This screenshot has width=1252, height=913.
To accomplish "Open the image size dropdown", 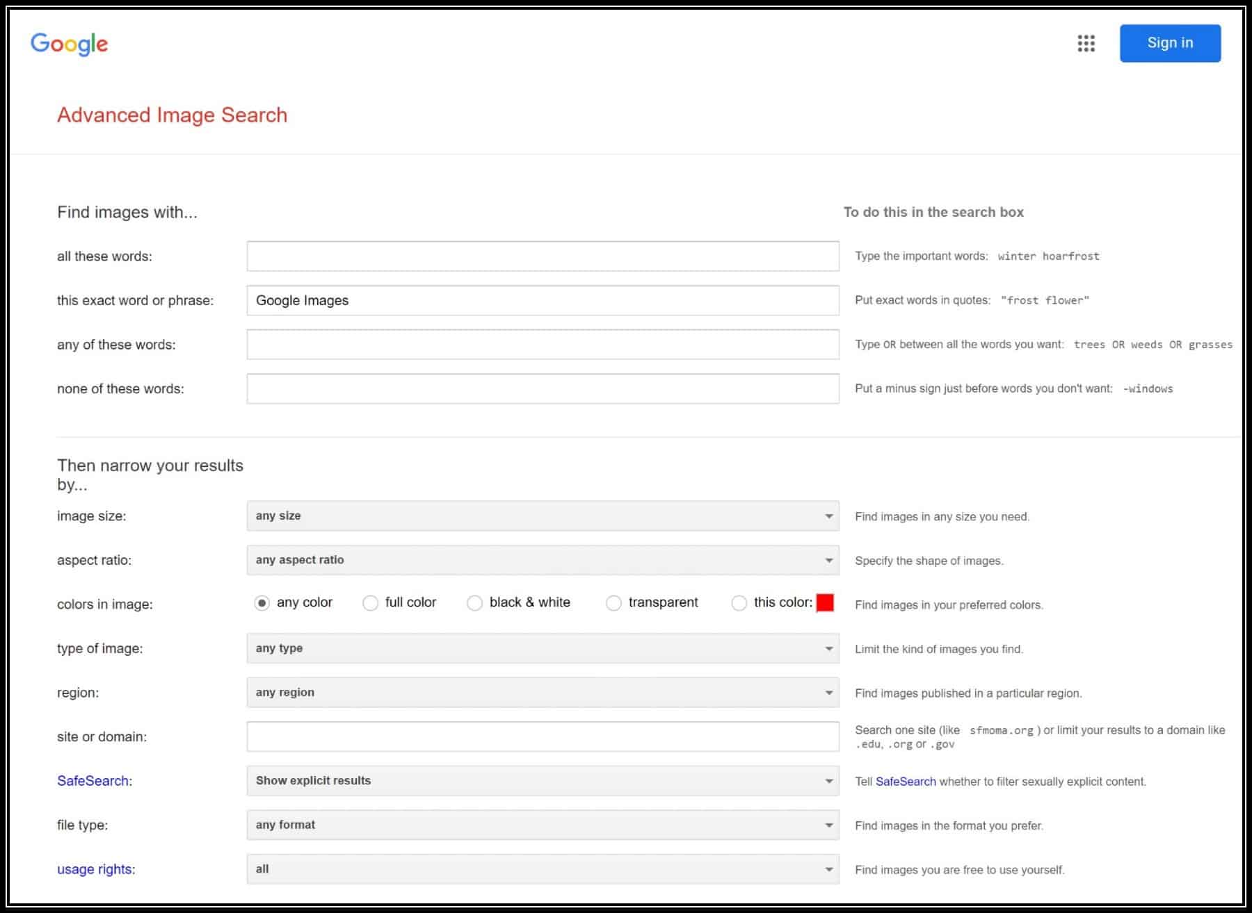I will point(543,516).
